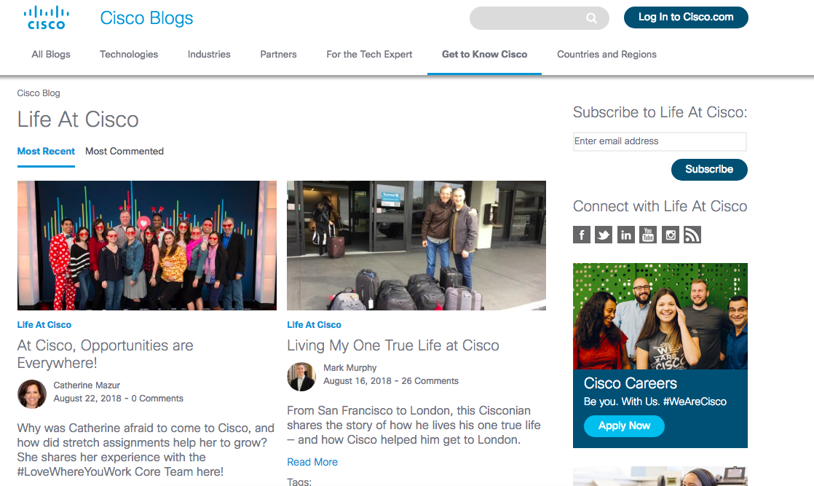Open Read More for Mark Murphy's post
Viewport: 814px width, 486px height.
click(312, 462)
